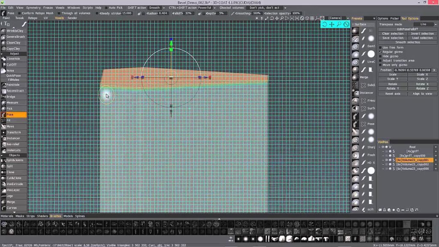Enable the Hide gizmo option

coord(381,56)
